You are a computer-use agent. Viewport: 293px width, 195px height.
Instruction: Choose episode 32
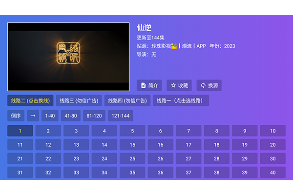click(48, 173)
